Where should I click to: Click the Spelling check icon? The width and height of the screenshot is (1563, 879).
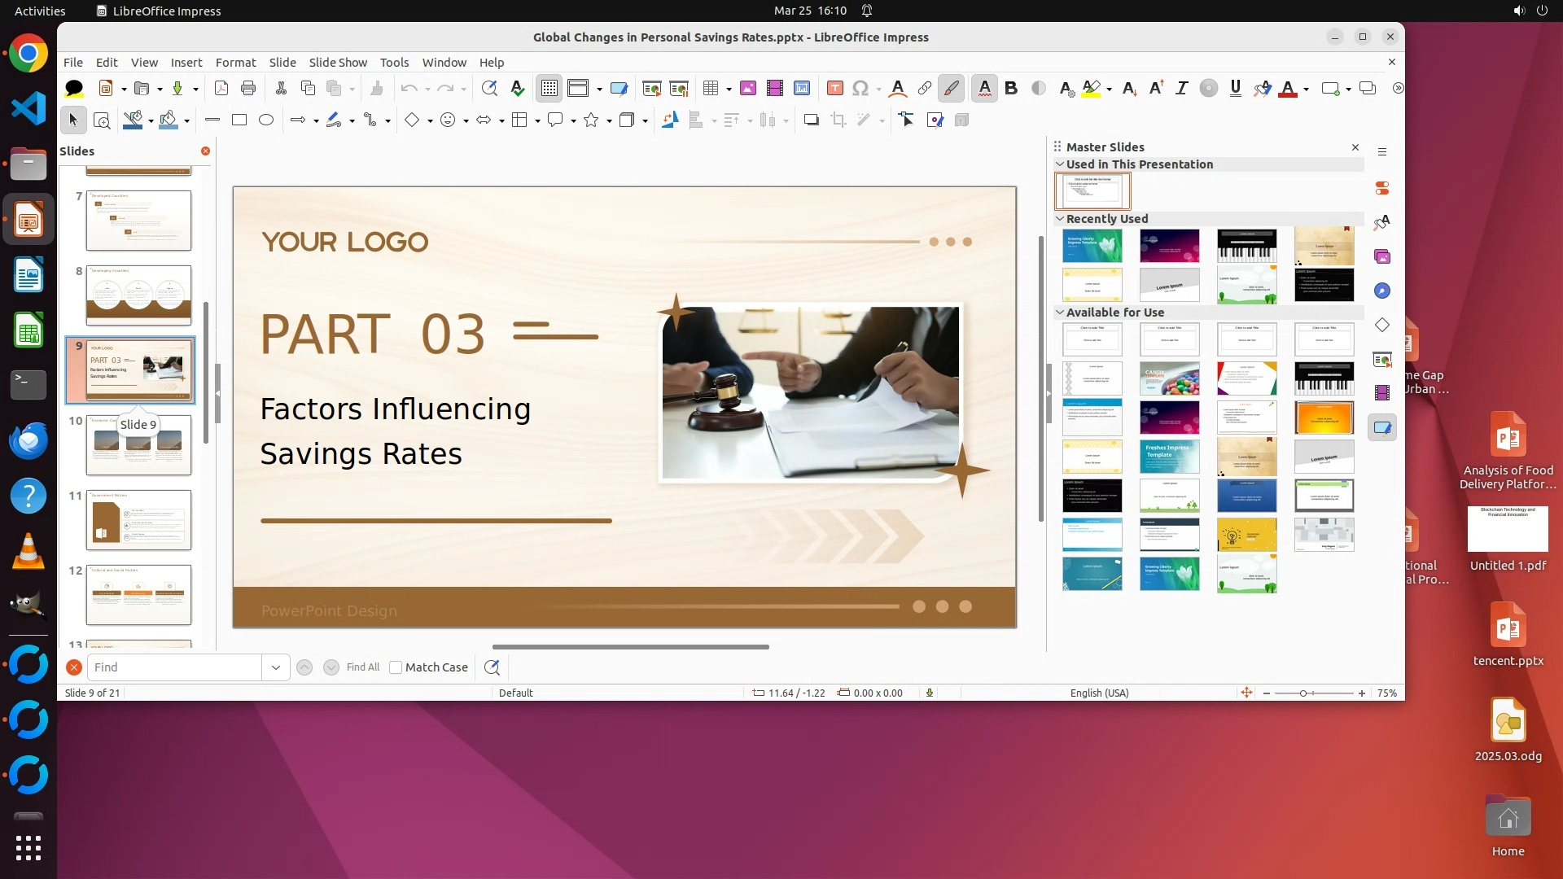pos(517,89)
